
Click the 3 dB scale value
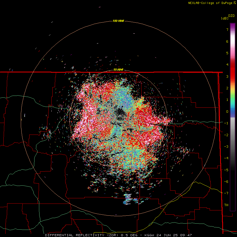227,76
